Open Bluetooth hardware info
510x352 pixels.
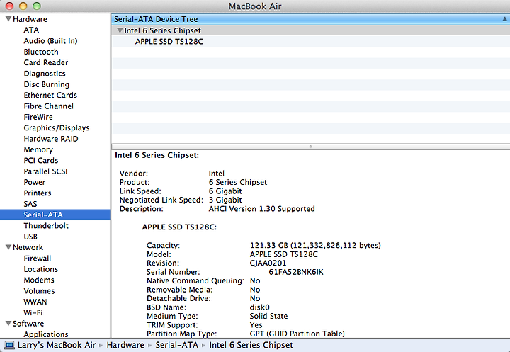[x=41, y=52]
